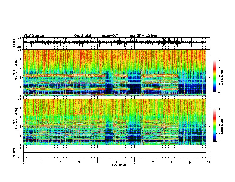Viewport: 235px width, 182px height.
Task: Click the 'ch.3(V)' axis label
Action: click(14, 153)
